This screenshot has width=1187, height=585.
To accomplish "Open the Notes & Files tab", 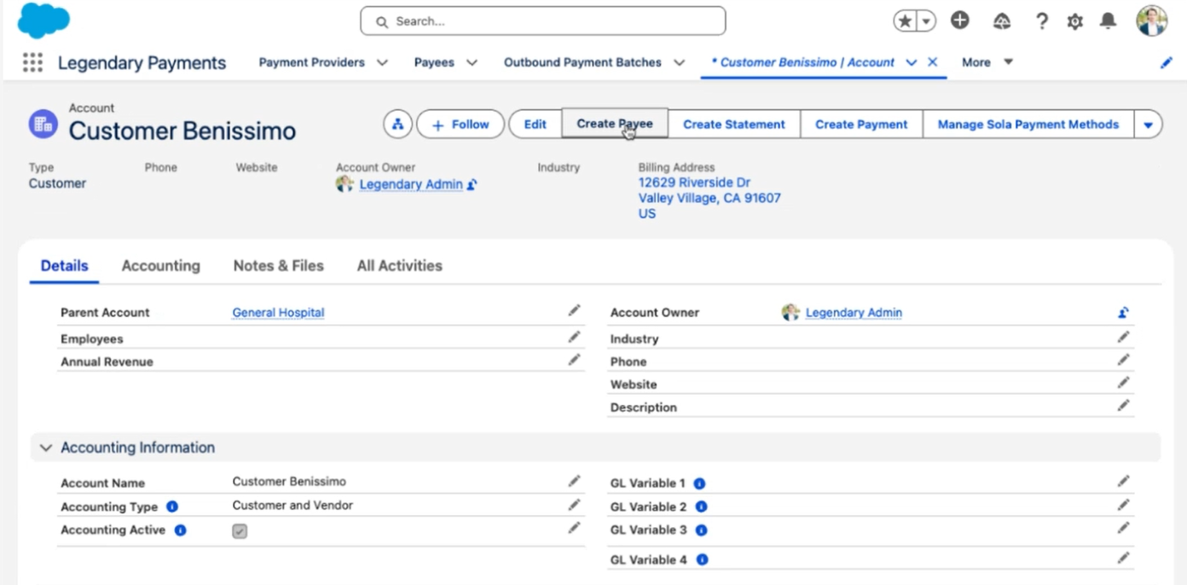I will (278, 266).
